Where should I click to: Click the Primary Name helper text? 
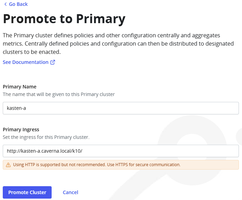(x=59, y=94)
